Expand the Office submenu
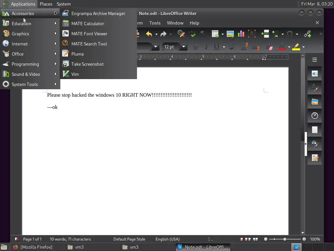Viewport: 334px width, 251px height. 30,54
